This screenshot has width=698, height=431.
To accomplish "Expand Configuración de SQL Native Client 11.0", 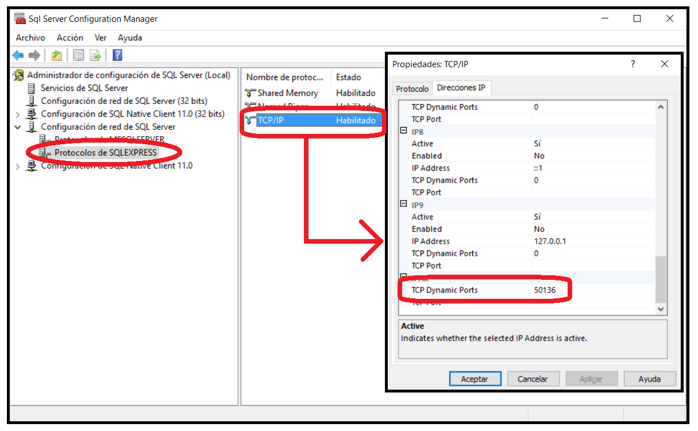I will click(x=17, y=166).
